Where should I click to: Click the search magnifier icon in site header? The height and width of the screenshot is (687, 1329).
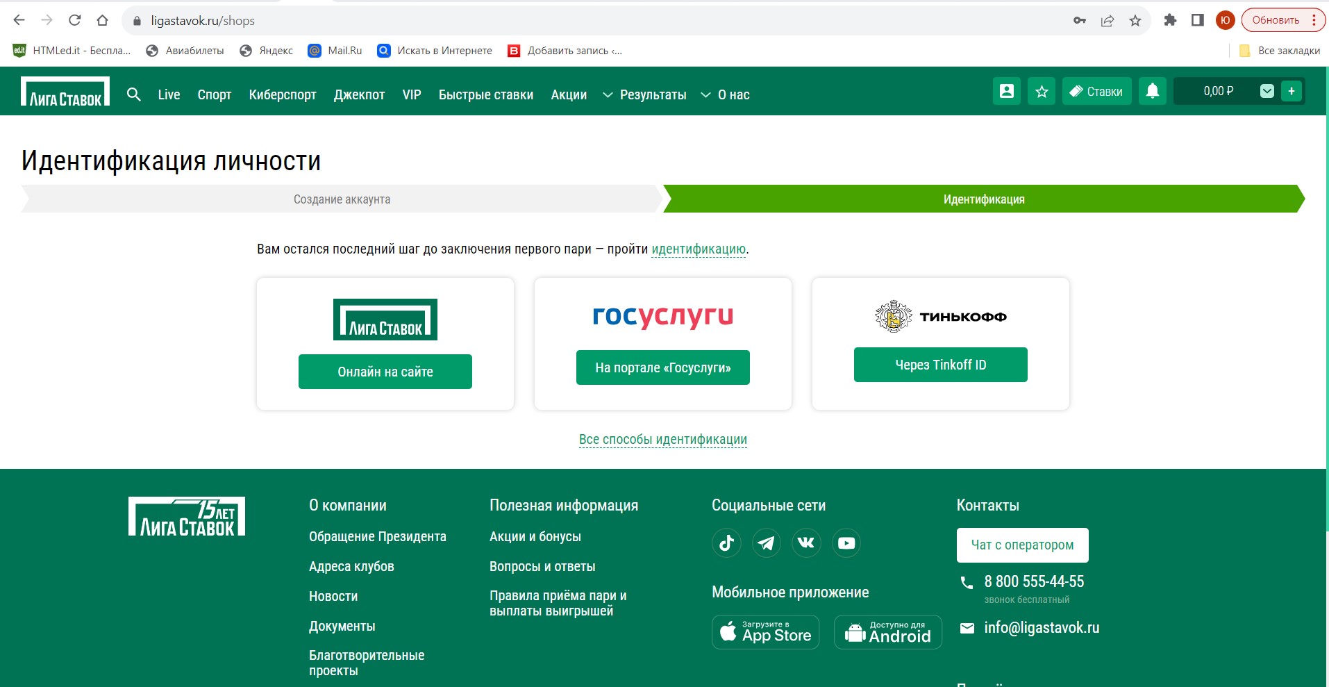point(134,94)
